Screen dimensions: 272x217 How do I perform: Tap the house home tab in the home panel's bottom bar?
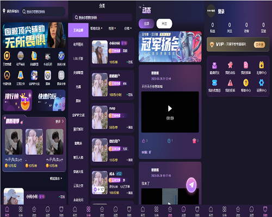click(x=7, y=211)
